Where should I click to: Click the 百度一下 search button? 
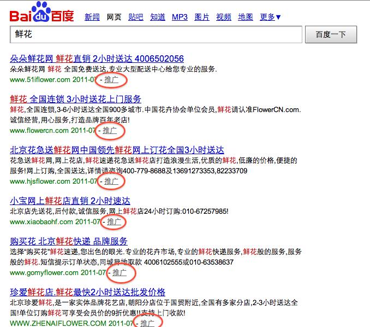(331, 34)
